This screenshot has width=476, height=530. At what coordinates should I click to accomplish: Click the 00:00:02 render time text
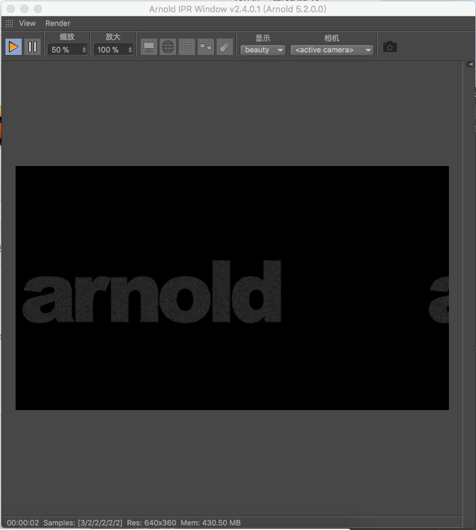(23, 523)
